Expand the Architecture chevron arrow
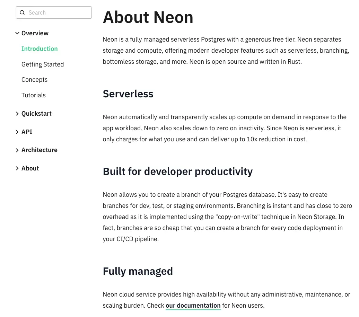359x317 pixels. (17, 150)
